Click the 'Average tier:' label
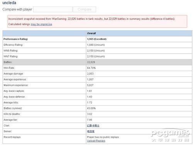Viewport: 193px width, 145px height. pos(10,120)
